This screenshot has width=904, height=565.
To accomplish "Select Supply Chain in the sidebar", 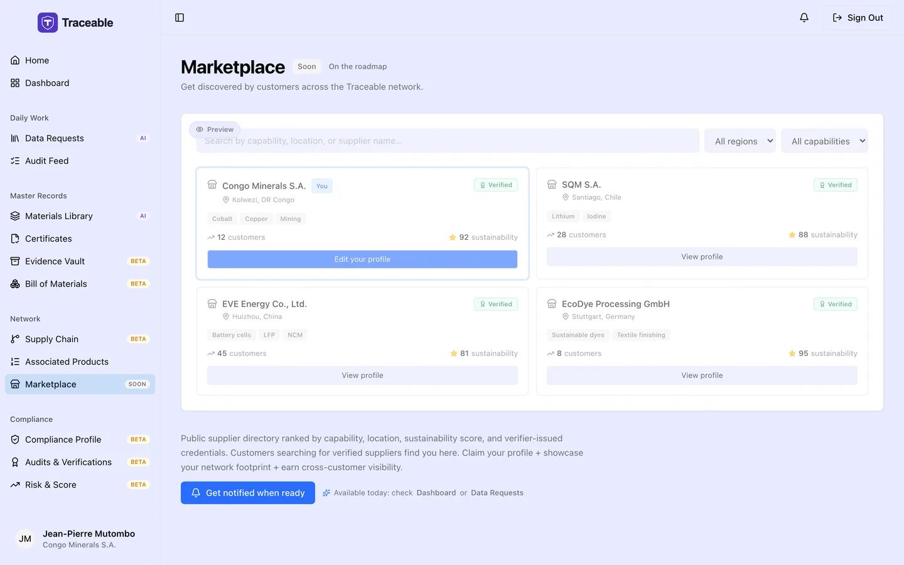I will pyautogui.click(x=80, y=339).
